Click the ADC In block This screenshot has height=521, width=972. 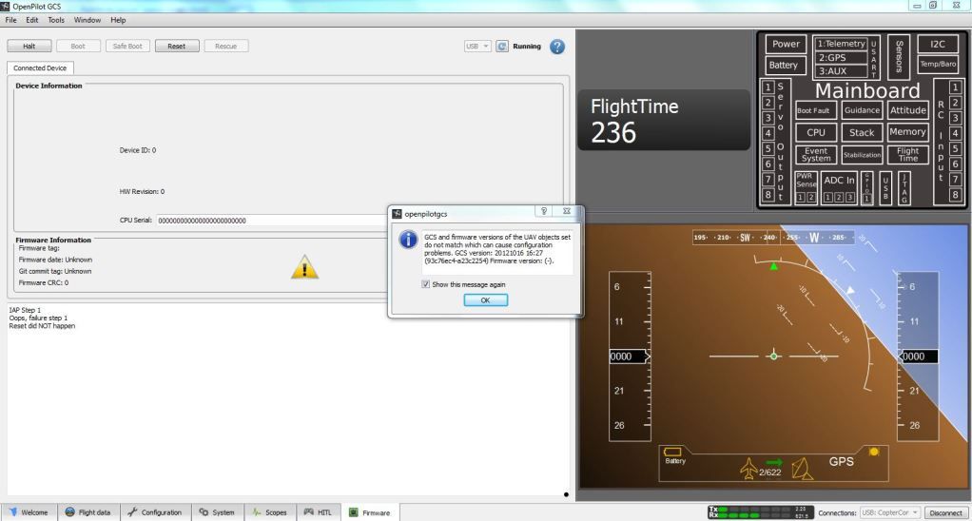tap(839, 187)
